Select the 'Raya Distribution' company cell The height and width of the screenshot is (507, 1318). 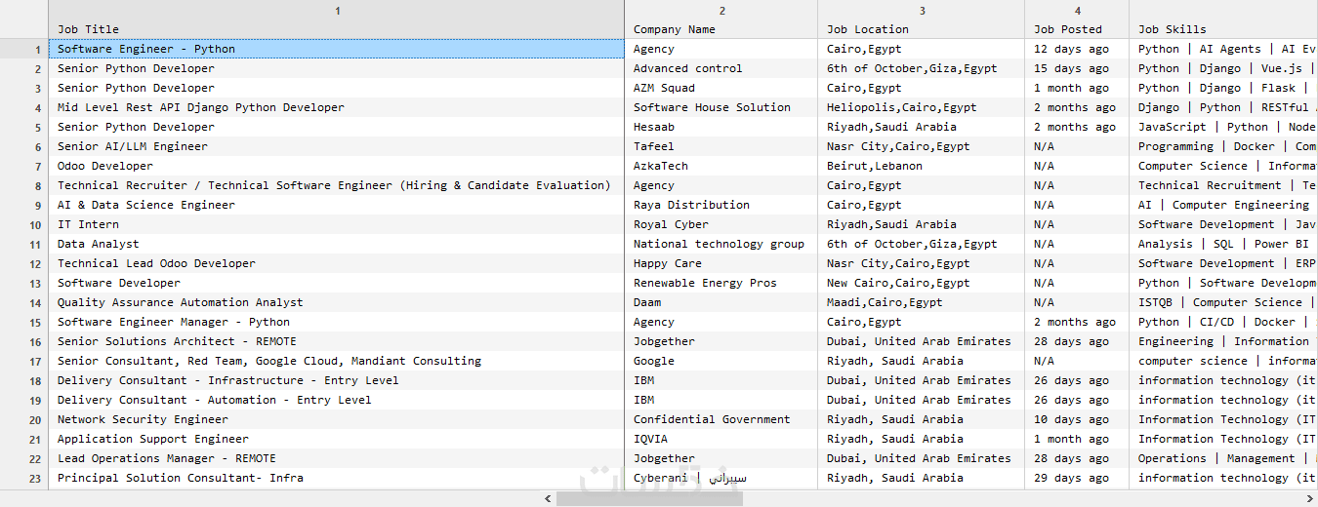pos(721,205)
